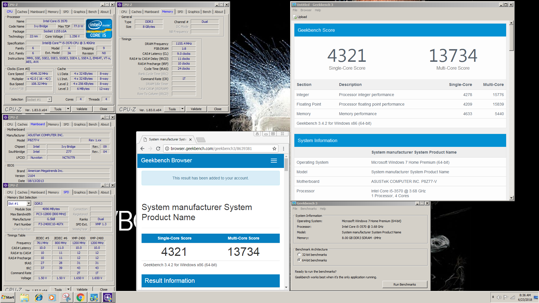
Task: Click the Chrome page scrollbar thumb
Action: click(x=286, y=165)
